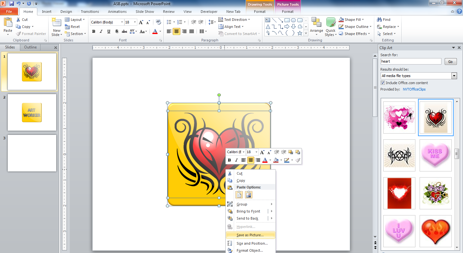Image resolution: width=463 pixels, height=253 pixels.
Task: Open the Section dropdown in Slides group
Action: coord(76,34)
